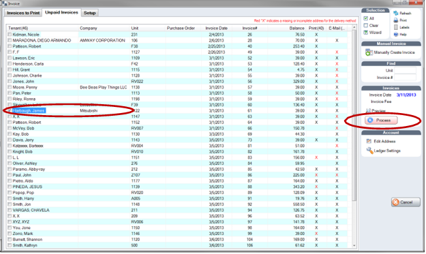Screen dimensions: 426x254
Task: Open Ledger Settings
Action: 383,150
